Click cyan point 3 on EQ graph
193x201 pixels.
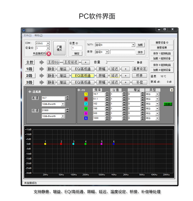(73, 144)
